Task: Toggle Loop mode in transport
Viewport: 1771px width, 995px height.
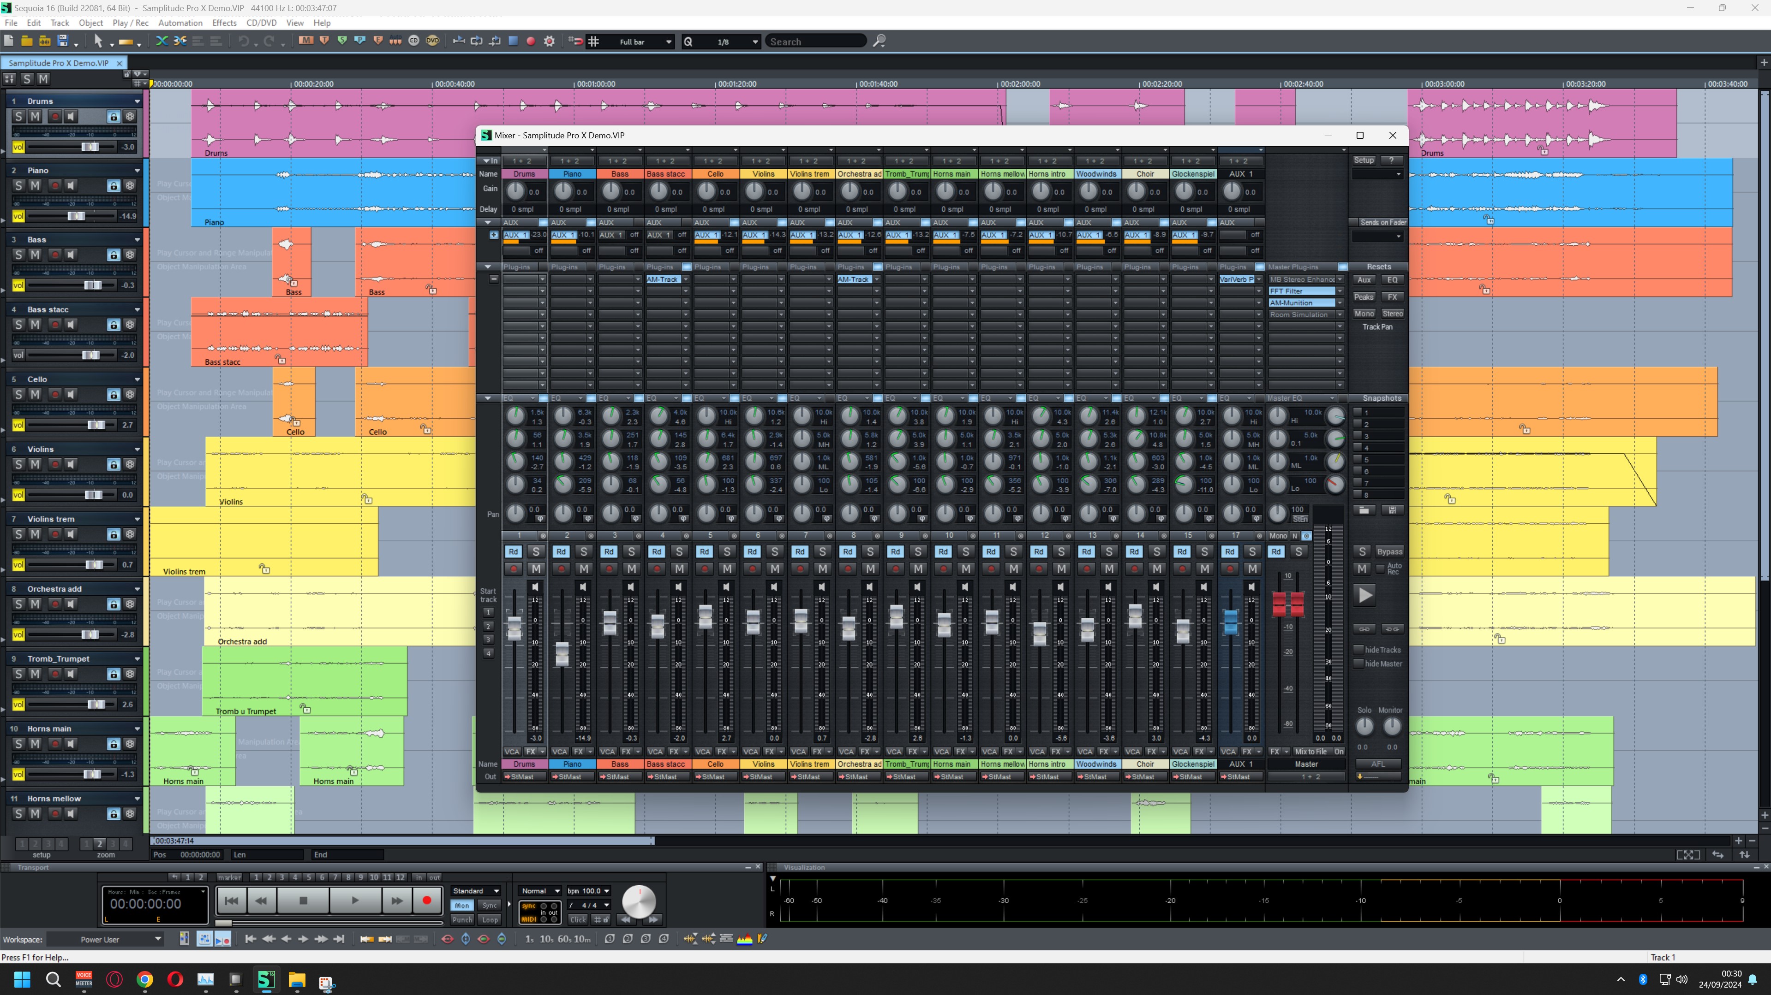Action: click(x=490, y=919)
